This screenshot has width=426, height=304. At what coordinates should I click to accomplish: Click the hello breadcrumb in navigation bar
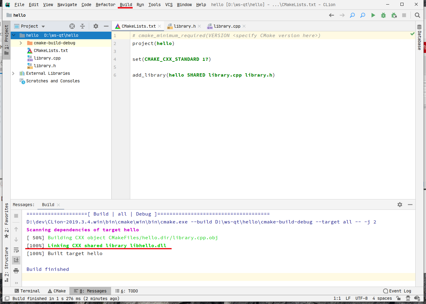click(x=16, y=15)
